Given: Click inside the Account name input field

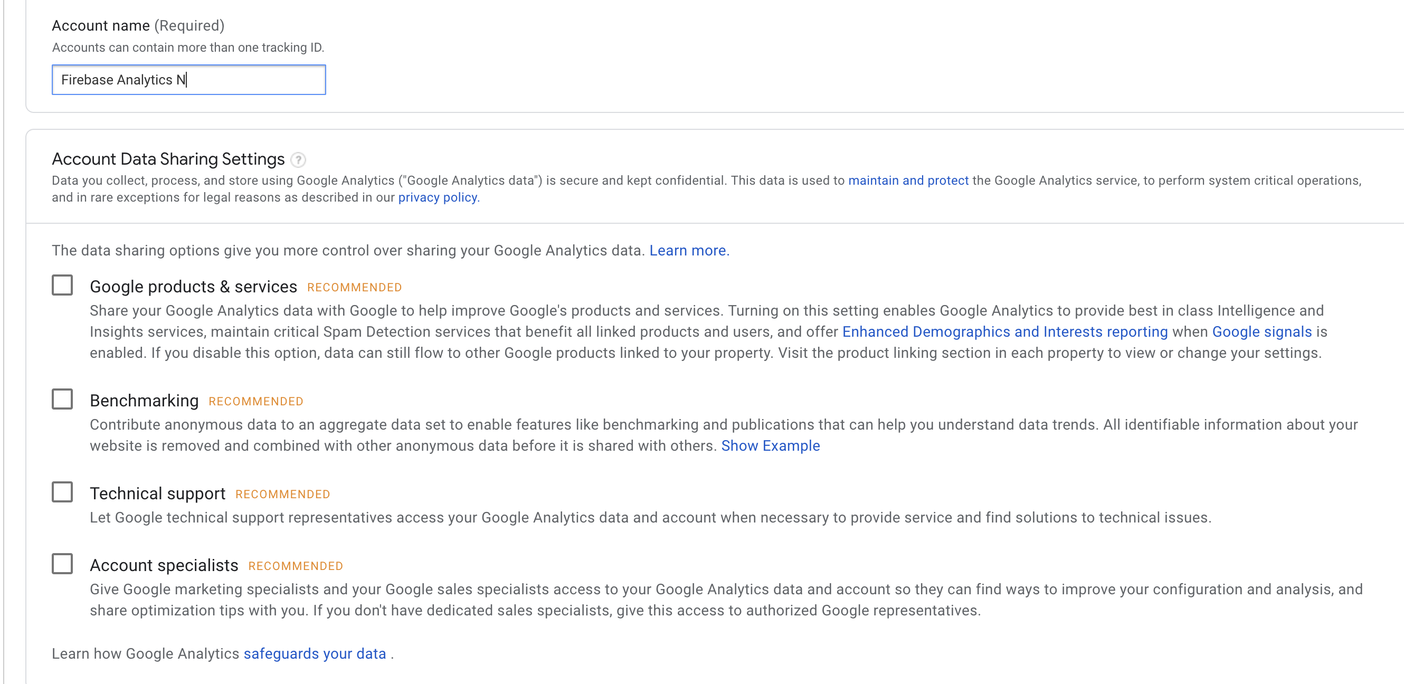Looking at the screenshot, I should [188, 80].
